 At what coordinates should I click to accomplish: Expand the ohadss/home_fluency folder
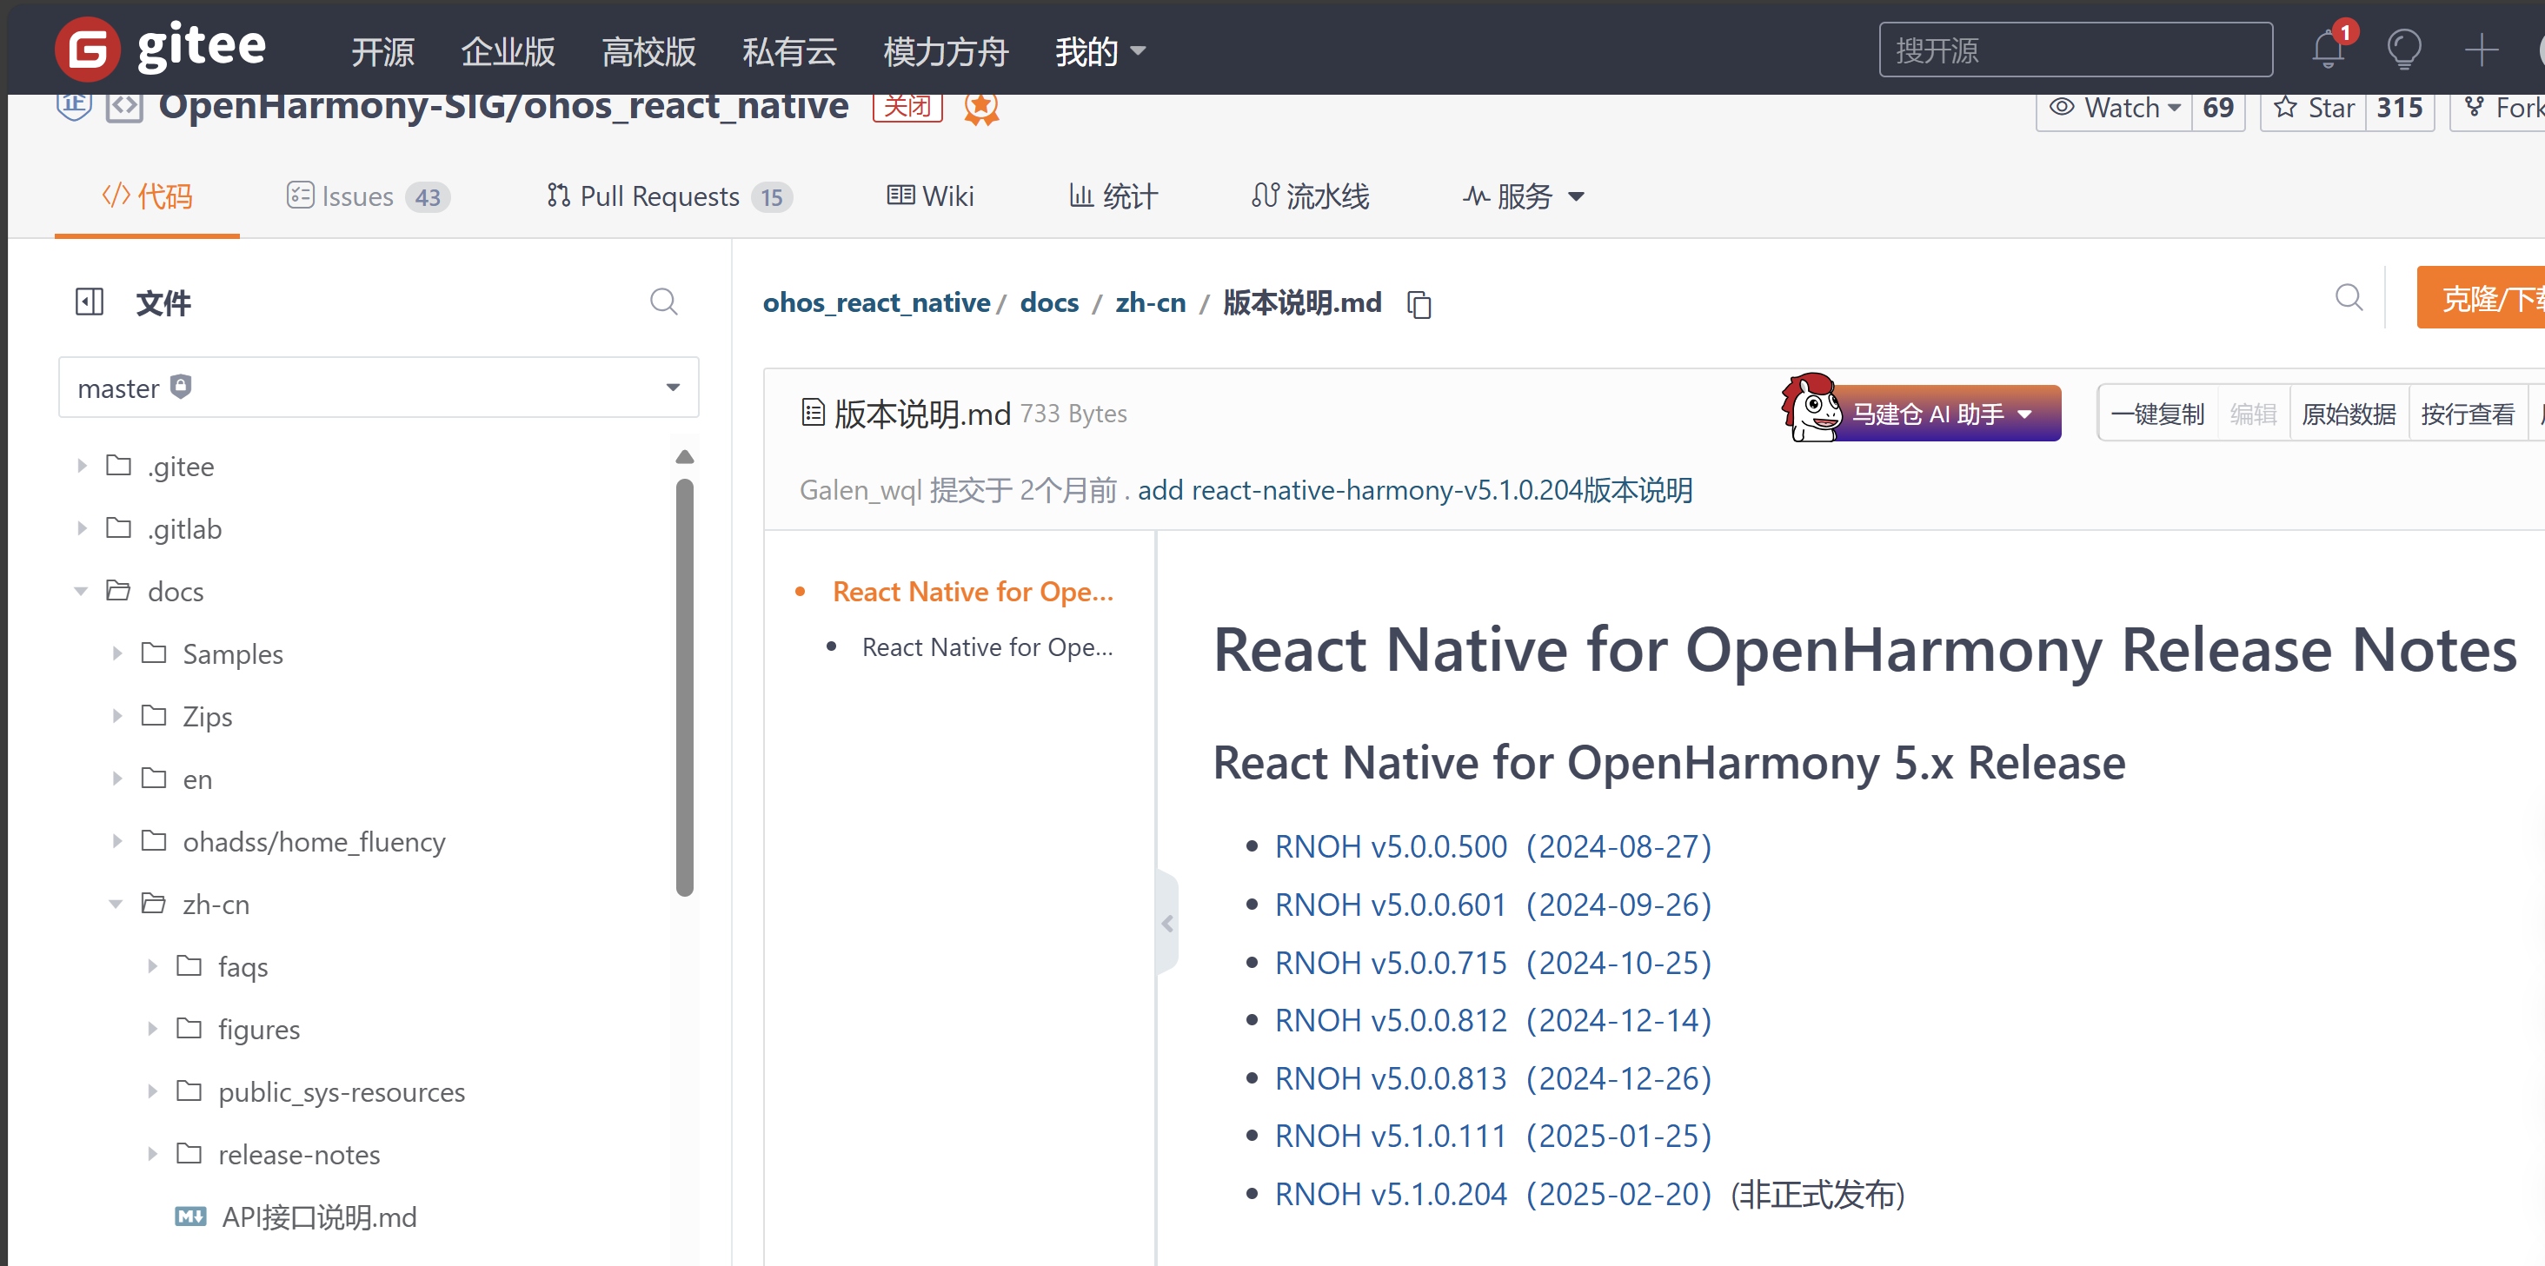[x=116, y=841]
